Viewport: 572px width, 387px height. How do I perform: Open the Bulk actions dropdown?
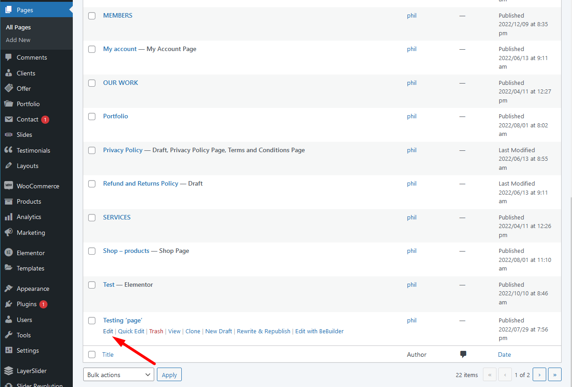[x=118, y=375]
